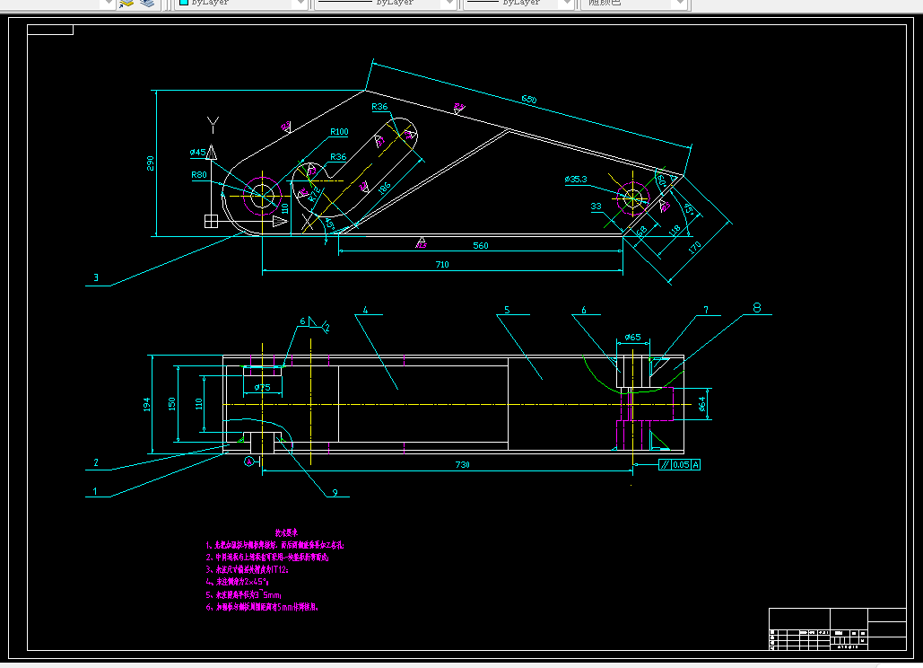Select the 290 vertical dimension text

coord(150,163)
